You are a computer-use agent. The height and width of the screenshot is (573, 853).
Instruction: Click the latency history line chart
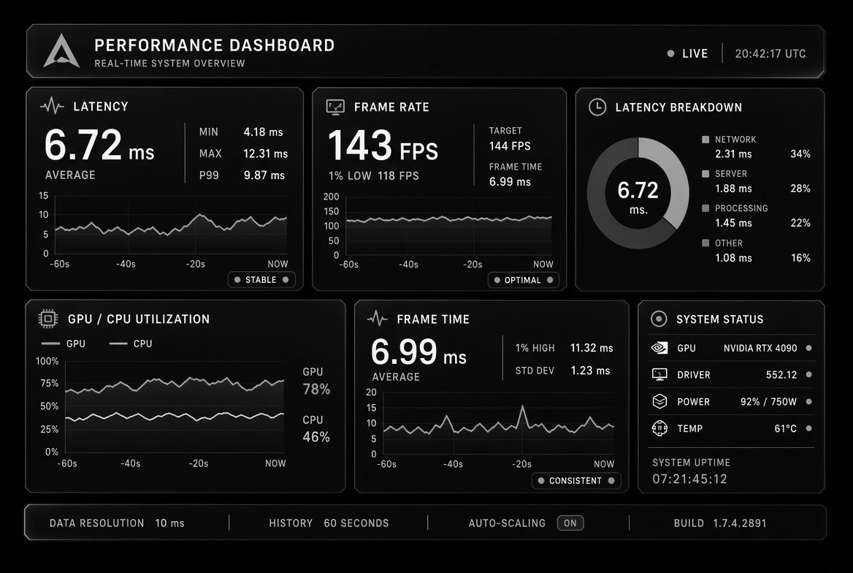171,224
